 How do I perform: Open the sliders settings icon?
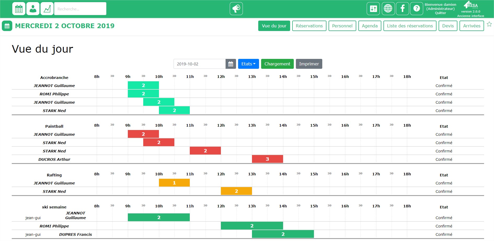pos(373,9)
